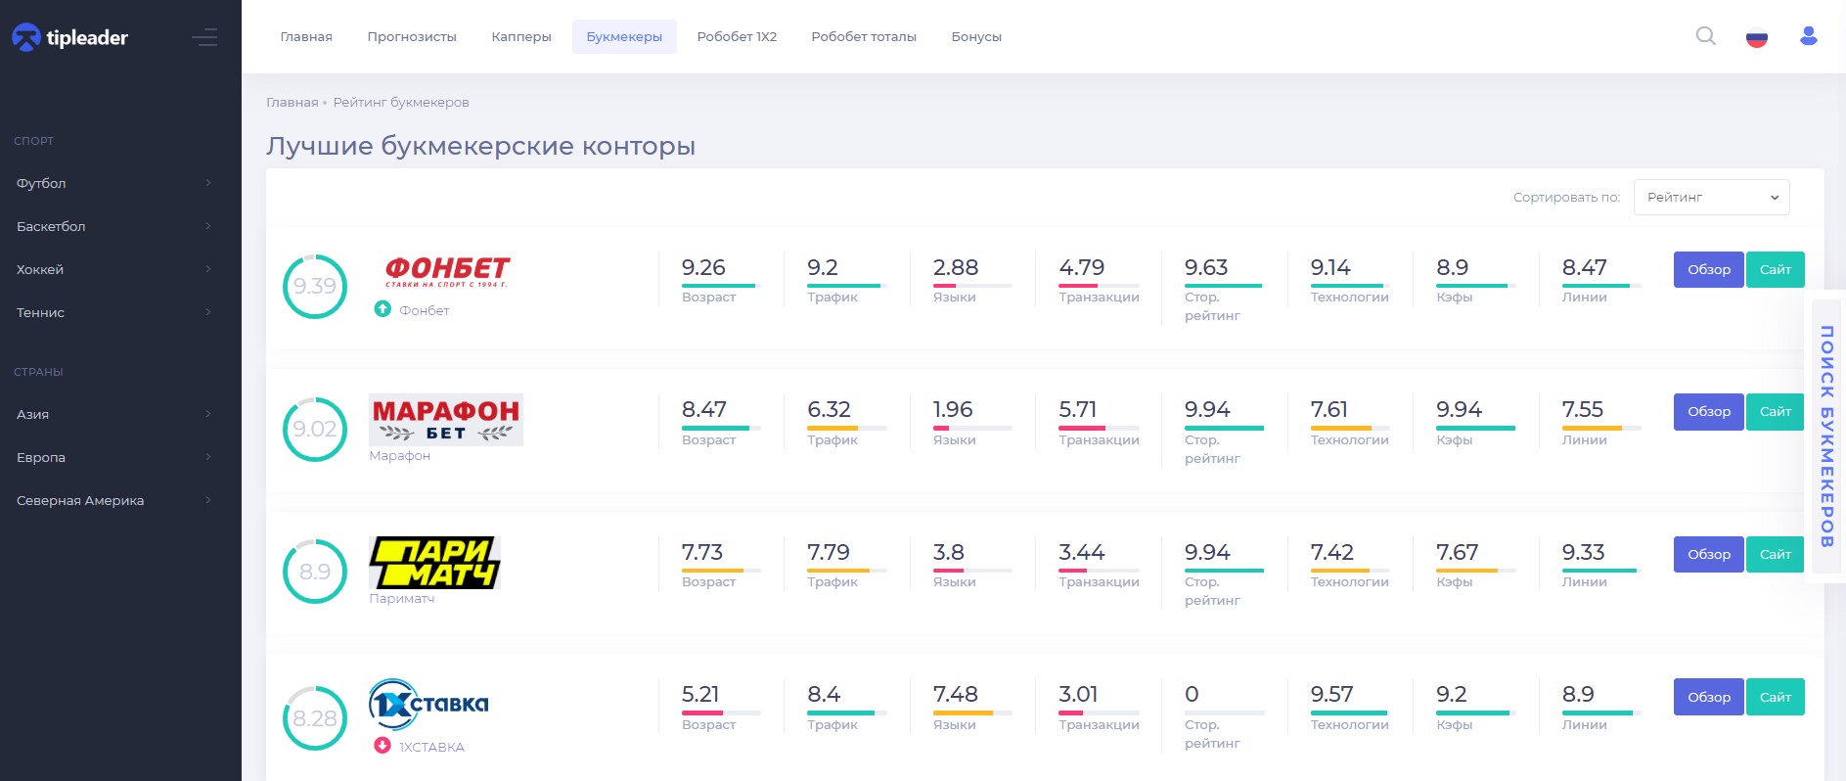The image size is (1846, 781).
Task: Click the Обзор button for 1ХСТАВКА
Action: point(1709,697)
